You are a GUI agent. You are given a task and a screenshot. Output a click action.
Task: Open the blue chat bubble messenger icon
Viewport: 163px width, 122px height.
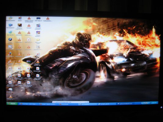10,40
